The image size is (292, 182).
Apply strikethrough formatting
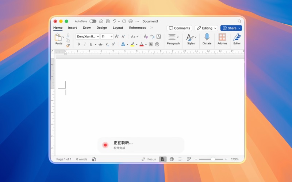click(x=100, y=44)
